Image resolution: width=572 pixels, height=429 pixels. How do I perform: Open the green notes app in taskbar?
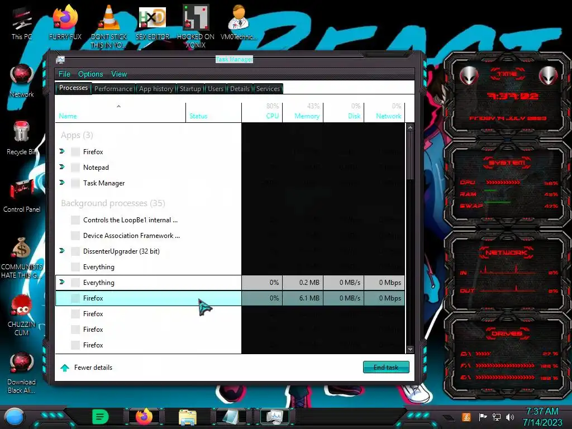(x=101, y=417)
